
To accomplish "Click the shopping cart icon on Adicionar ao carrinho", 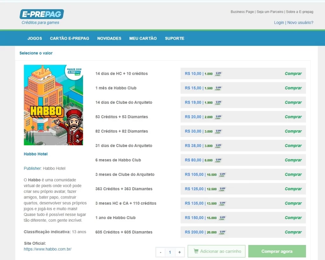I will pos(196,251).
